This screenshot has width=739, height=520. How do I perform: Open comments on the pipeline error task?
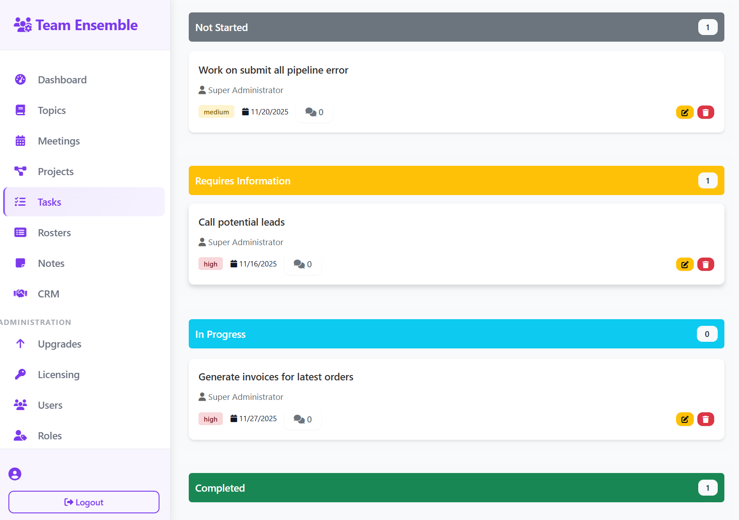[314, 112]
